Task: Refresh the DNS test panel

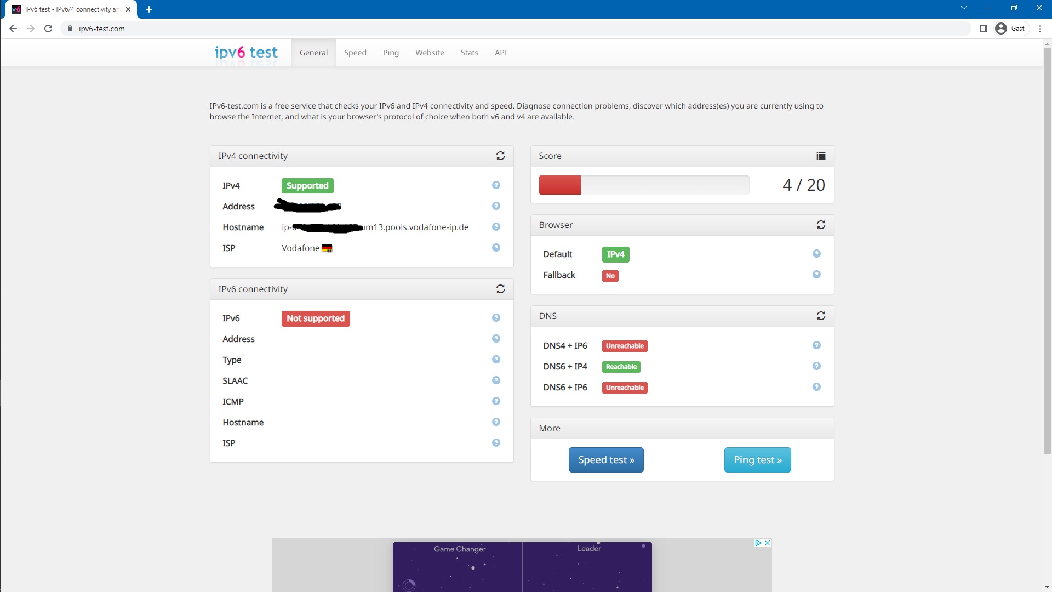Action: [x=821, y=316]
